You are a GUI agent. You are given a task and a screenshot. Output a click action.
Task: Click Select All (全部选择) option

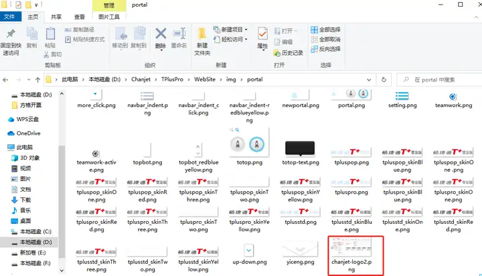[325, 30]
